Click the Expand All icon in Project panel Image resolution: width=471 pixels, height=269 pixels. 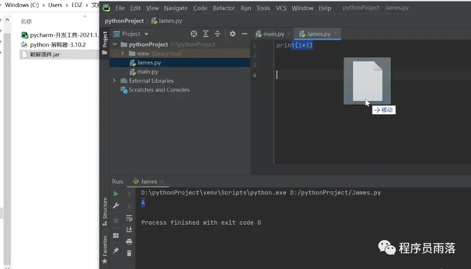(206, 34)
